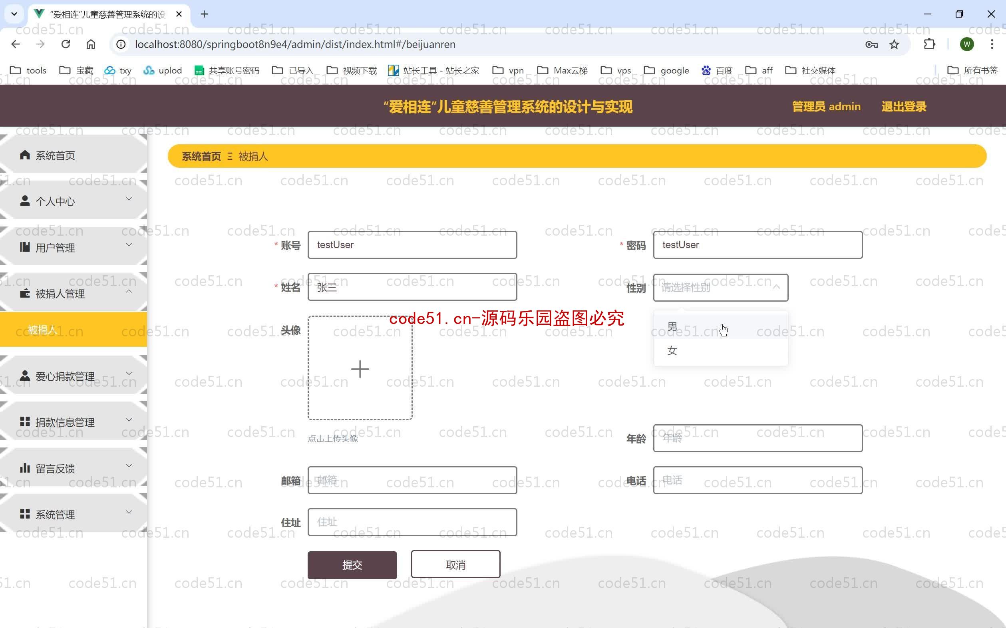Click the 取消 button
The width and height of the screenshot is (1006, 628).
click(455, 565)
